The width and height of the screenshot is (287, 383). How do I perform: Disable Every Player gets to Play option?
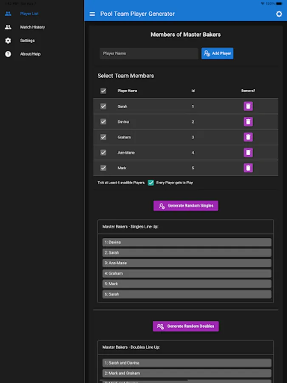pos(151,183)
